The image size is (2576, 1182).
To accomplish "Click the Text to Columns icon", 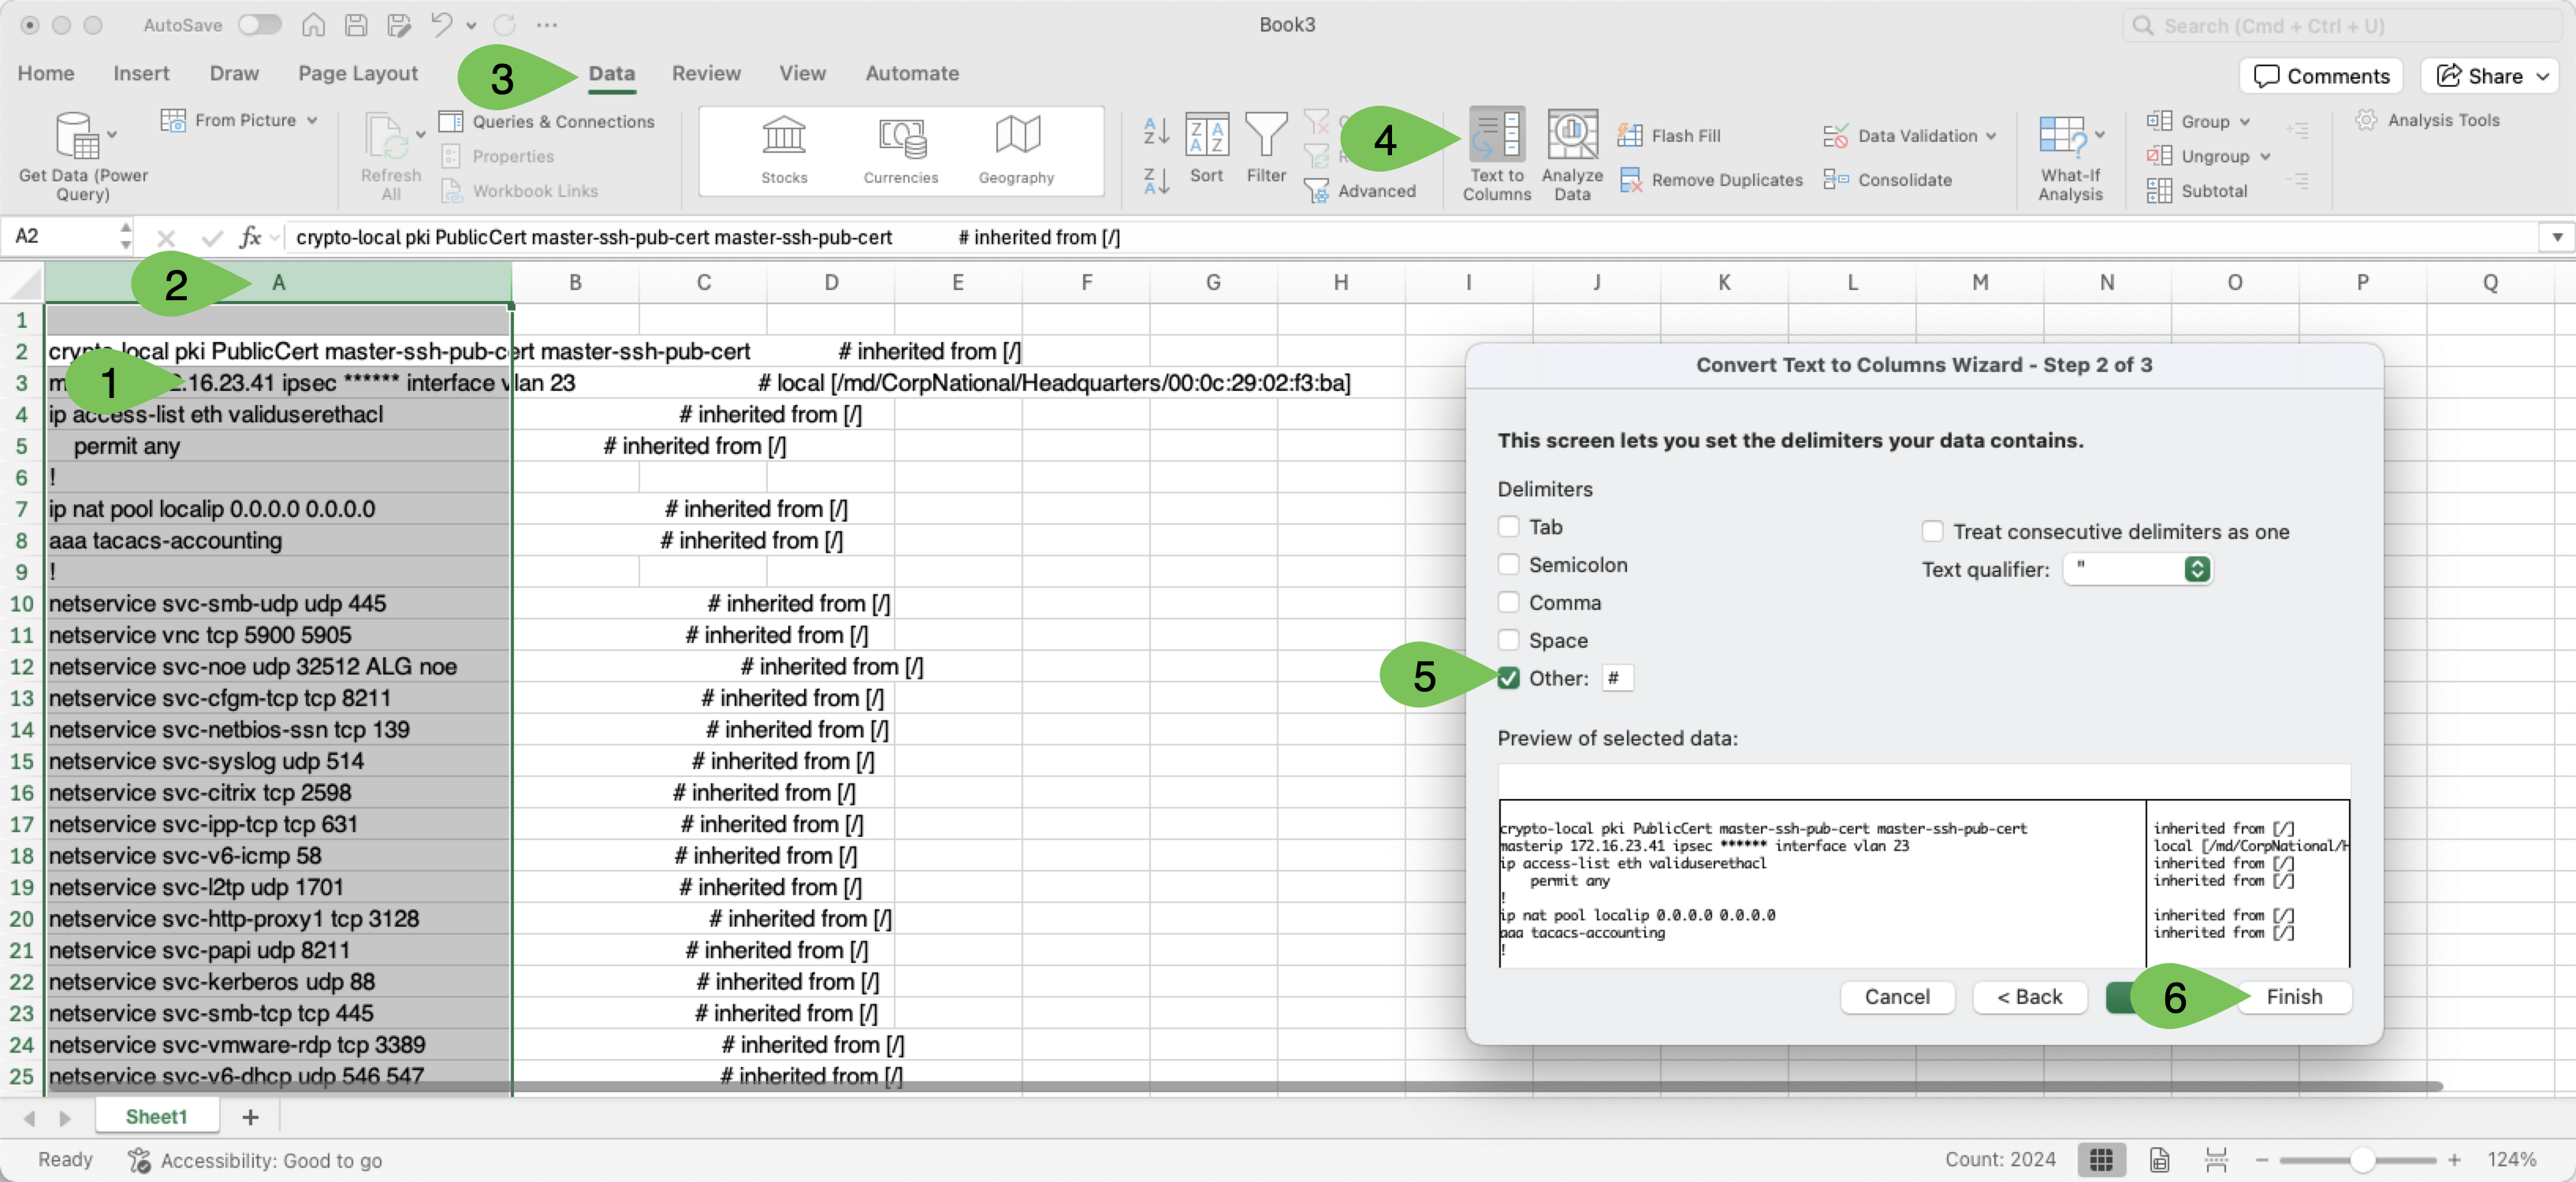I will coord(1496,134).
